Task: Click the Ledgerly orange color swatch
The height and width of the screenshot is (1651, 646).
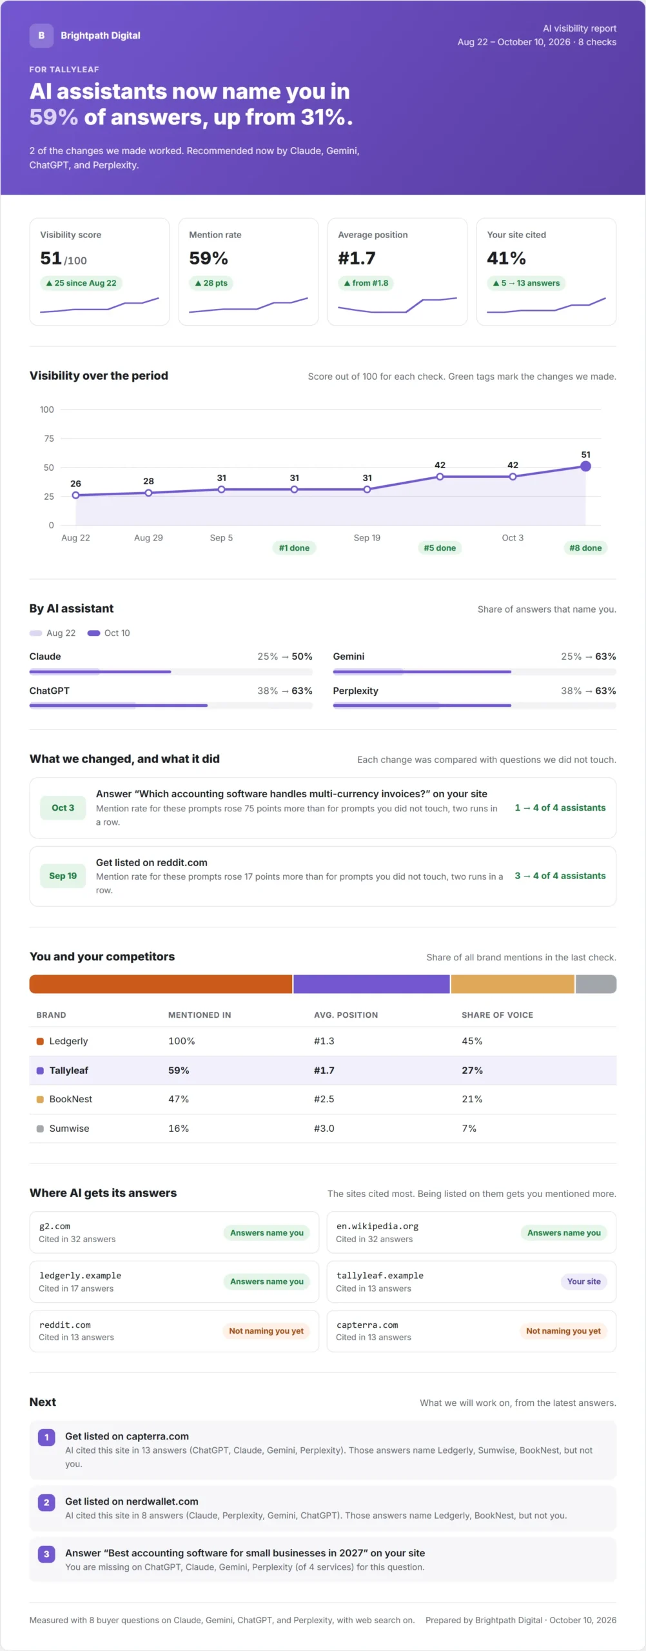Action: 40,1041
